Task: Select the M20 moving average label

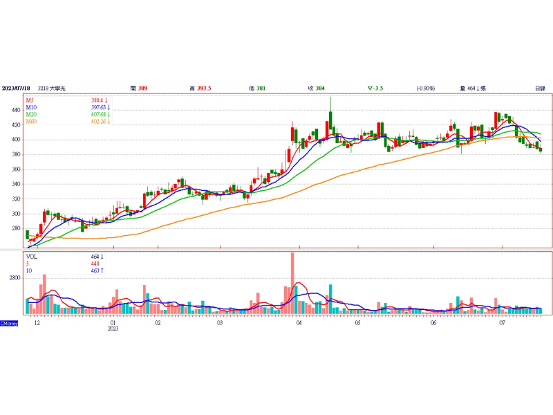Action: point(31,115)
